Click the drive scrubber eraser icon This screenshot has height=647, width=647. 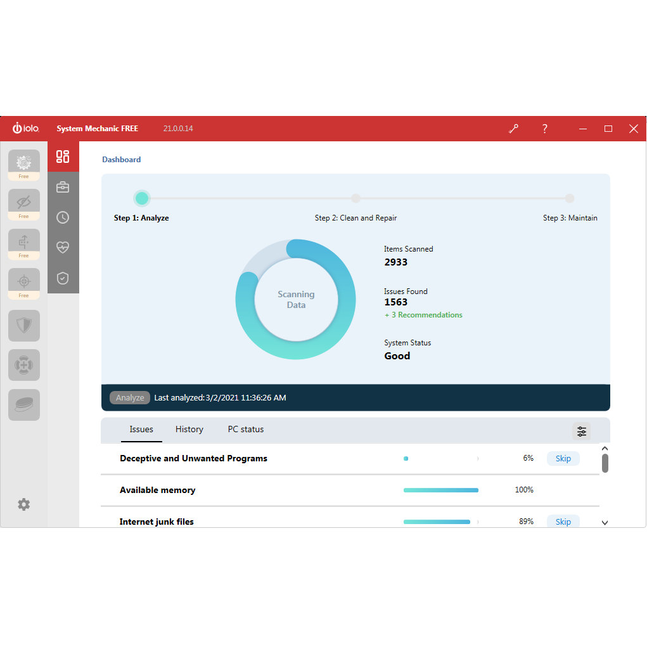[24, 404]
